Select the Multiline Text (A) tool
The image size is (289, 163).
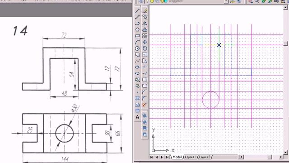[137, 117]
